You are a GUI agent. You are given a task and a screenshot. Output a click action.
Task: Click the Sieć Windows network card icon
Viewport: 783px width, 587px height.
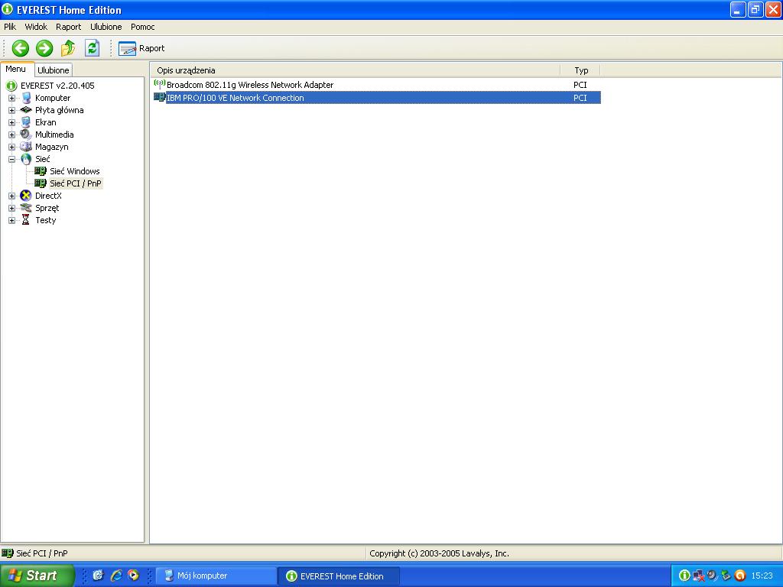41,171
